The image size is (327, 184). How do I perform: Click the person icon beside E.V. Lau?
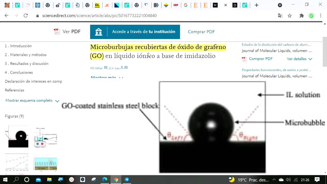[122, 67]
